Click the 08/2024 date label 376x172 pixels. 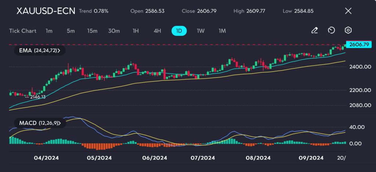click(258, 158)
